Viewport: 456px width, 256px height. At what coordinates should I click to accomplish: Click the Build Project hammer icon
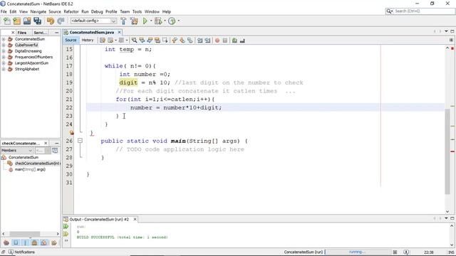[x=123, y=21]
